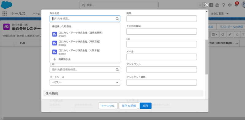The width and height of the screenshot is (245, 120).
Task: Focus the 取引先を検索 lookup field
Action: [85, 19]
